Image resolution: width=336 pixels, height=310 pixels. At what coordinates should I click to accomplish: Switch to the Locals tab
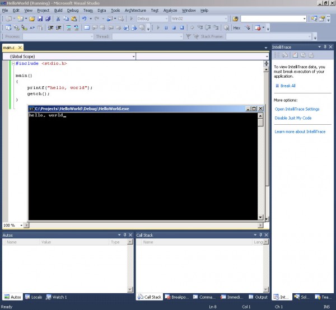coord(34,297)
